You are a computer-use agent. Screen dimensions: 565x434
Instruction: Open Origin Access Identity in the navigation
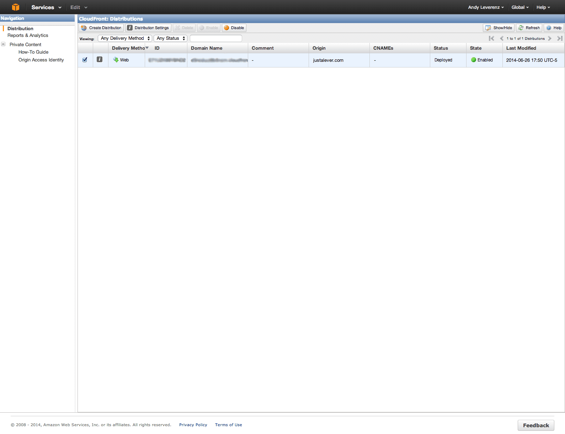(41, 60)
